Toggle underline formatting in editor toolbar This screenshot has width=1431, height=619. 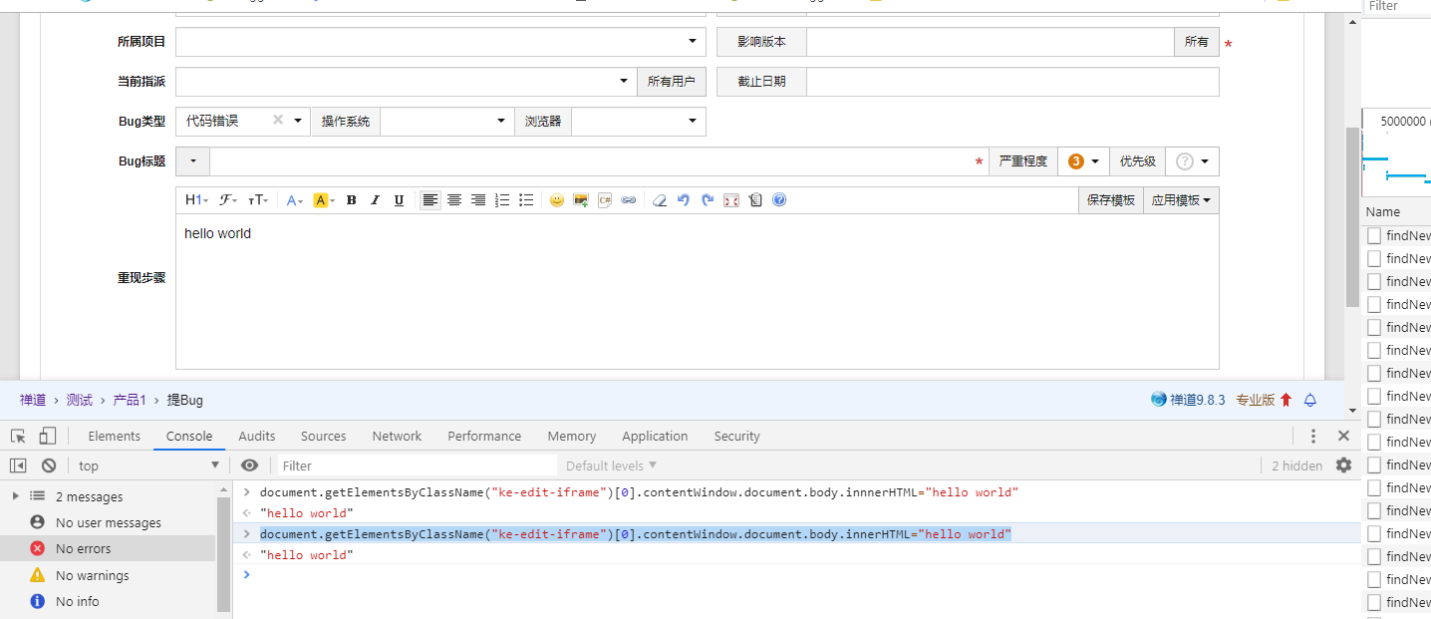coord(399,200)
